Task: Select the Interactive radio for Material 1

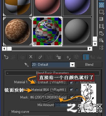Action: click(x=77, y=82)
